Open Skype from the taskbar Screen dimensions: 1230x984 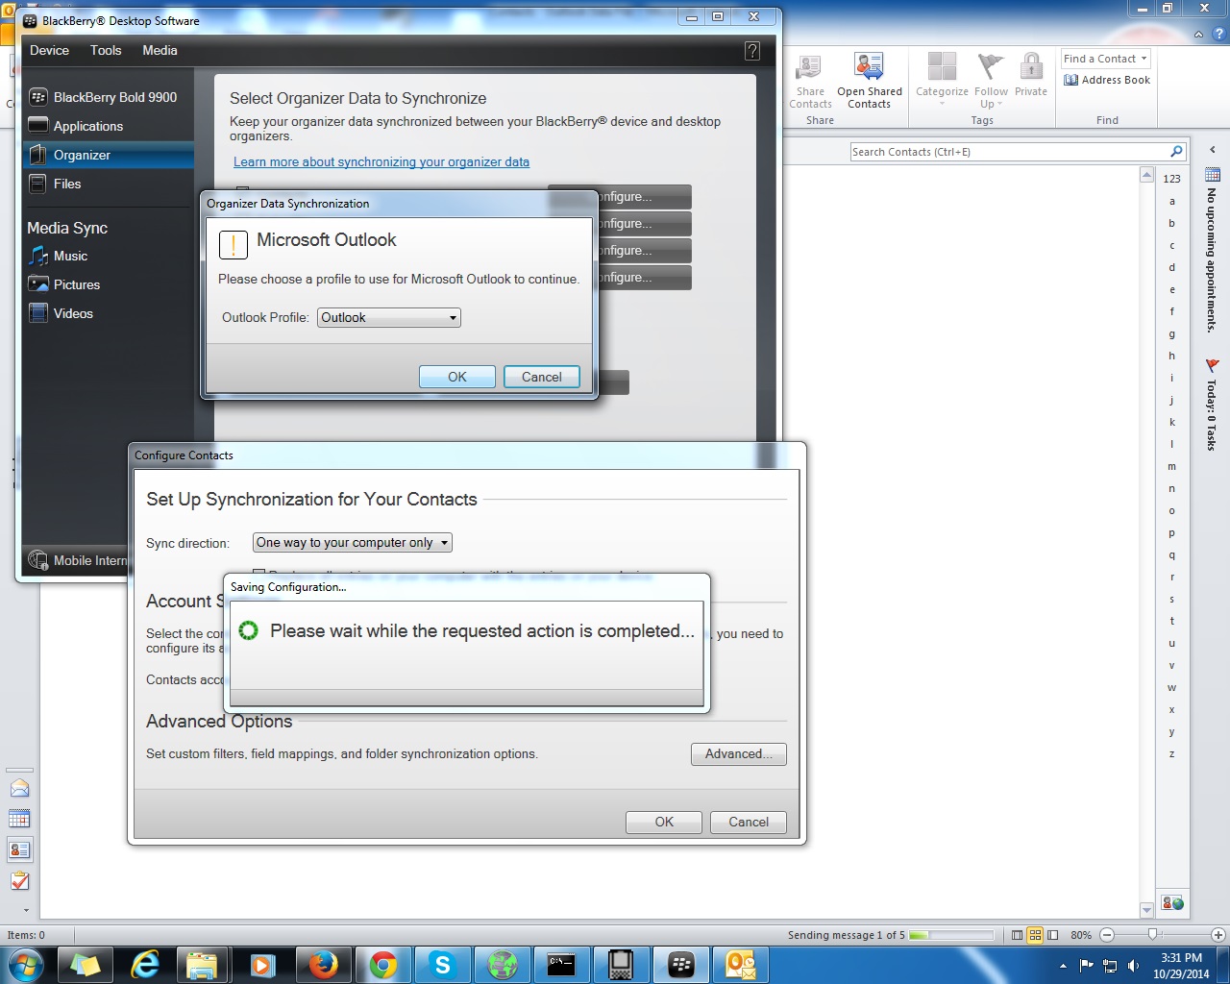pos(443,965)
